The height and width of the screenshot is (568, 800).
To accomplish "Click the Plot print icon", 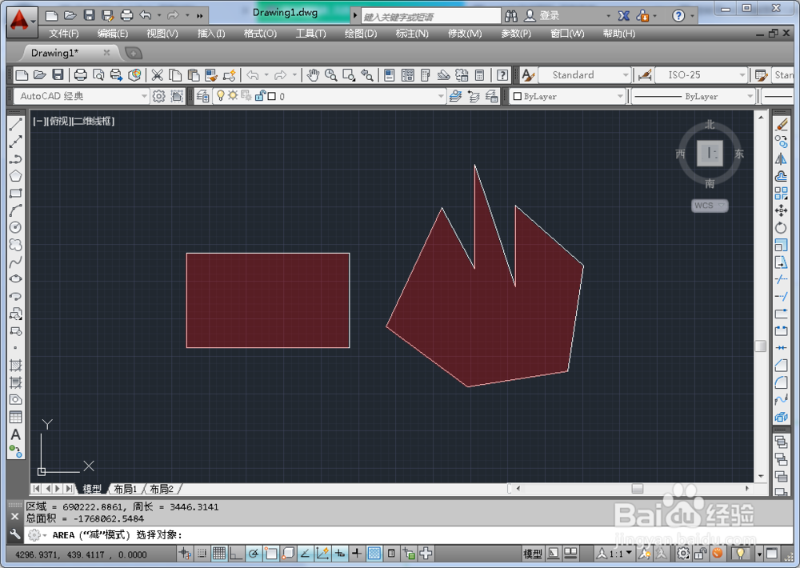I will tap(80, 75).
